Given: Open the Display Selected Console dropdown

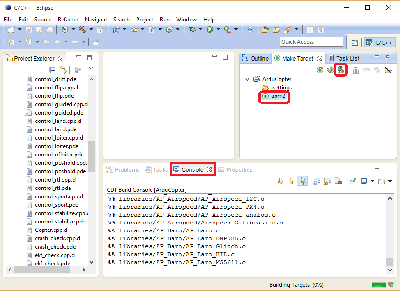Looking at the screenshot, I should 372,181.
